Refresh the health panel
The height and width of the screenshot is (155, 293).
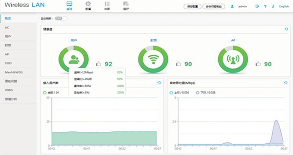pyautogui.click(x=286, y=29)
